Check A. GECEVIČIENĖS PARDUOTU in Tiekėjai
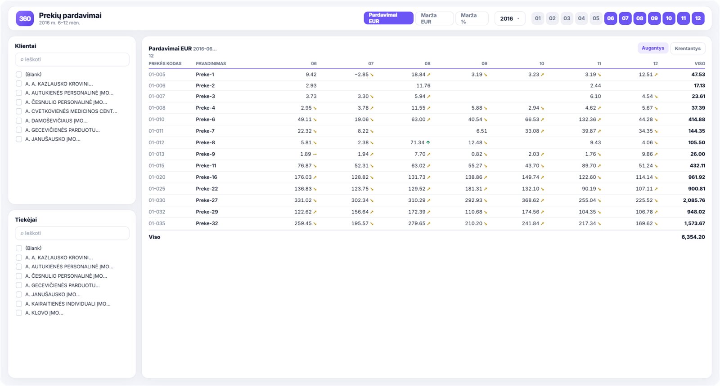This screenshot has height=386, width=720. pyautogui.click(x=19, y=285)
